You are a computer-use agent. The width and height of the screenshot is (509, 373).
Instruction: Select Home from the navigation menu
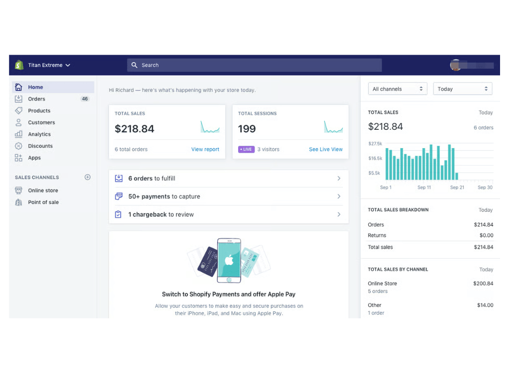click(x=35, y=87)
